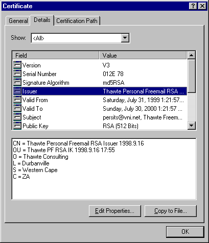Select the Serial Number field icon

pyautogui.click(x=17, y=74)
